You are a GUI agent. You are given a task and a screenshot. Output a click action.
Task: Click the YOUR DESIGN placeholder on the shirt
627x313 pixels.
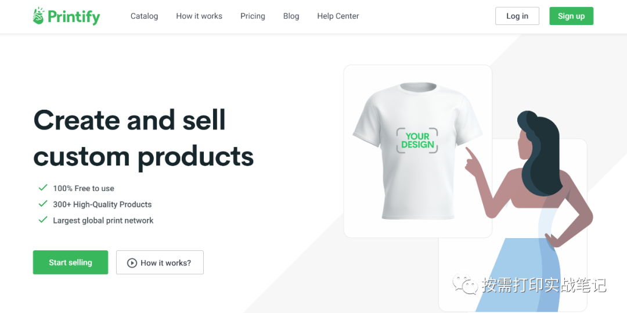tap(417, 141)
